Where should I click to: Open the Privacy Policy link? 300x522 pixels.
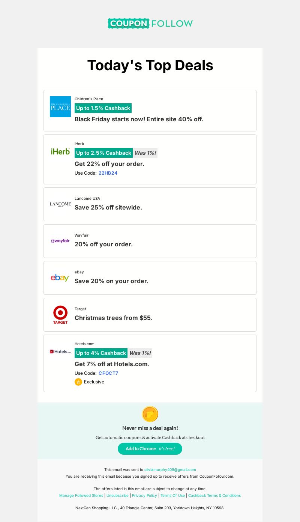[144, 496]
